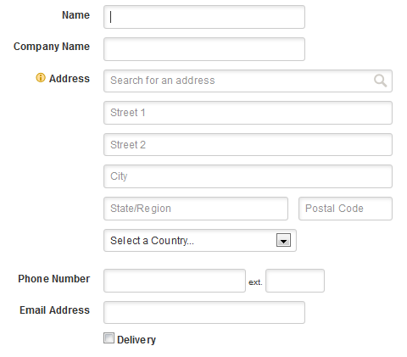Click the Delivery checkbox label text

click(137, 340)
